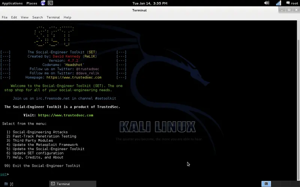Open the Terminal menu in menu bar

[x=53, y=17]
